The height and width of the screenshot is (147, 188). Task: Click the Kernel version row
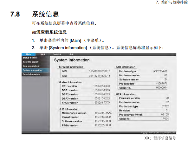point(86,117)
